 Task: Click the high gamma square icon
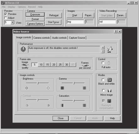click(84, 88)
